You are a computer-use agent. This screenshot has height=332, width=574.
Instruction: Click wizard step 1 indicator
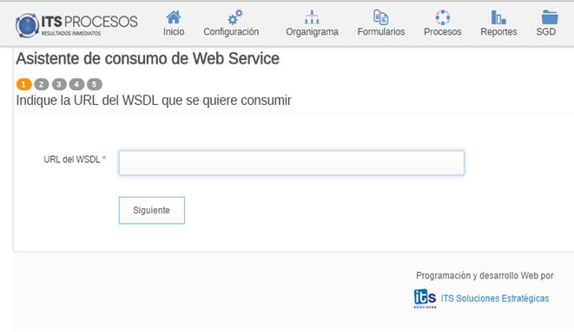click(x=23, y=84)
